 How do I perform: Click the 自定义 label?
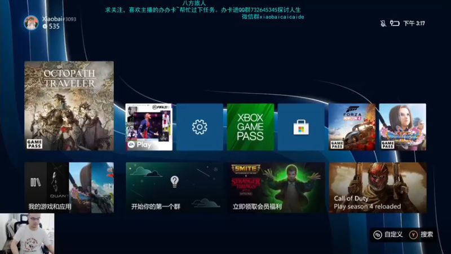tap(393, 234)
